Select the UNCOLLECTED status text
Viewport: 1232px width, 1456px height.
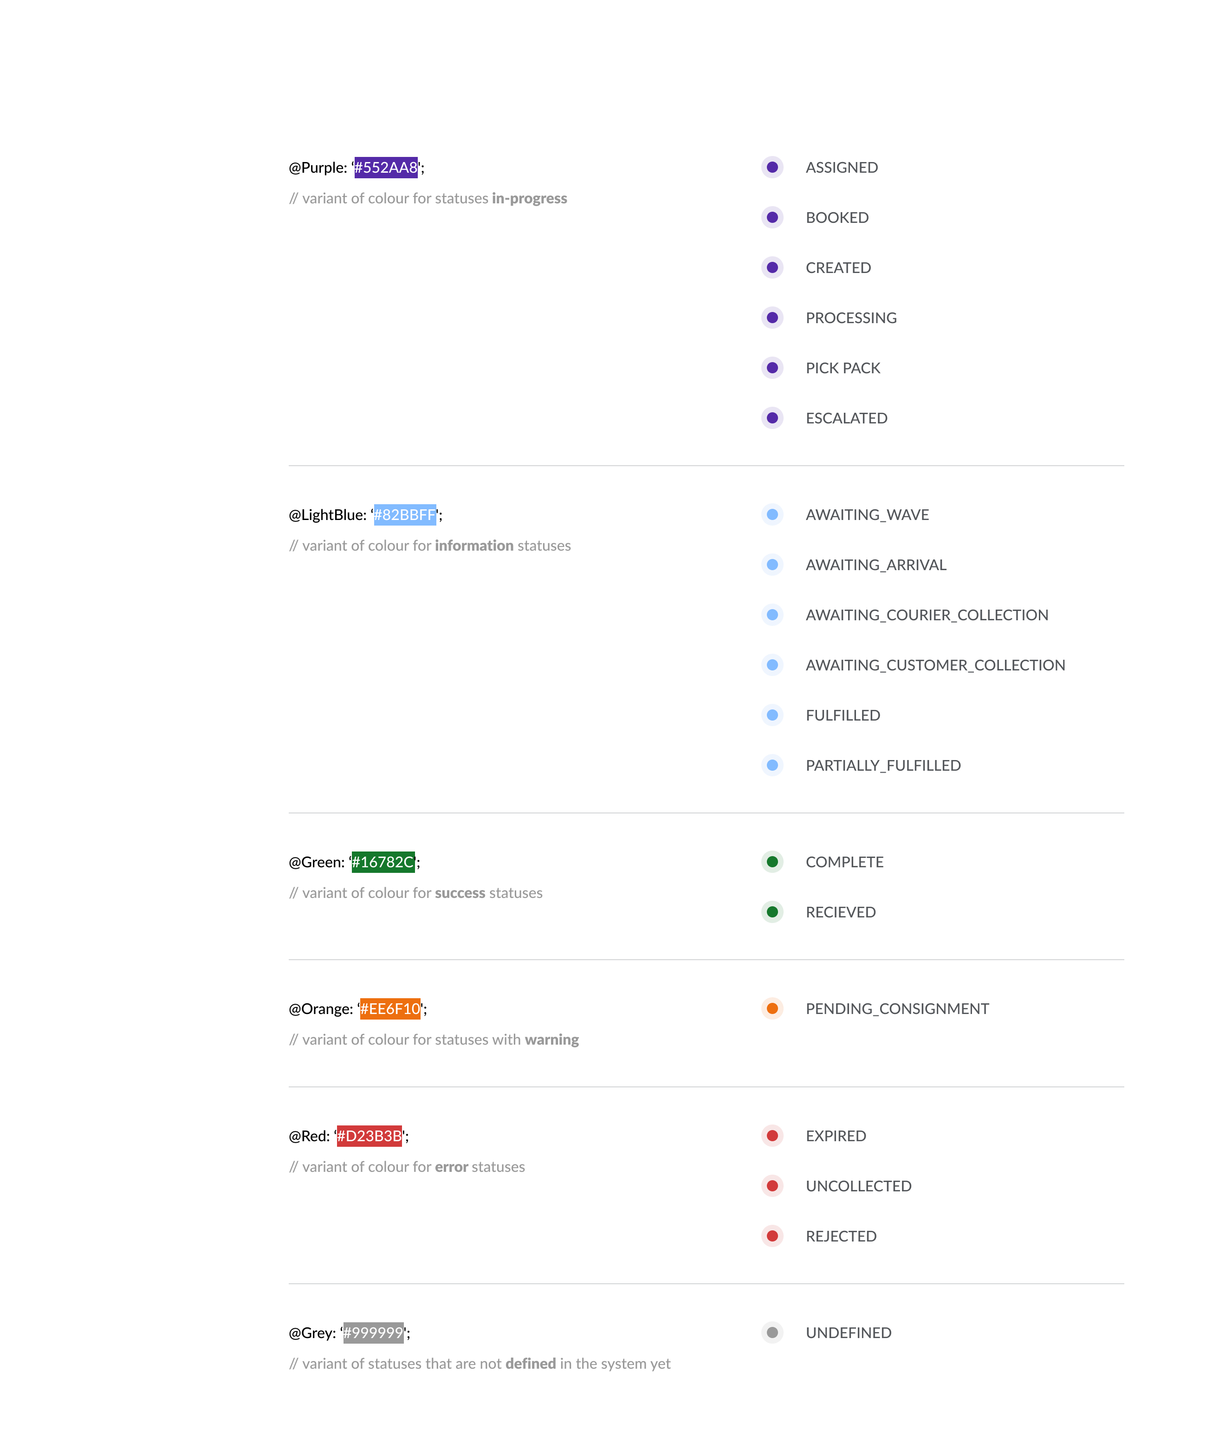(x=858, y=1186)
